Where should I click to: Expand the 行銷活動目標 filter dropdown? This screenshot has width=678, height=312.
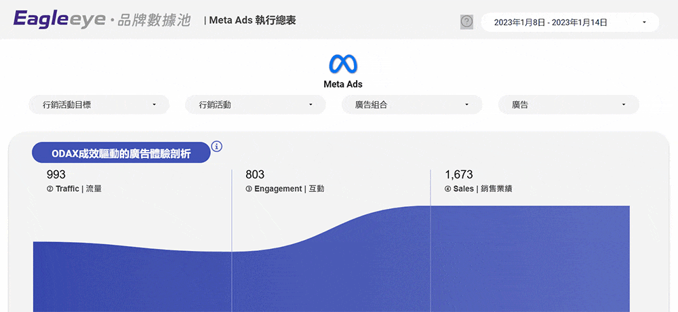click(98, 104)
